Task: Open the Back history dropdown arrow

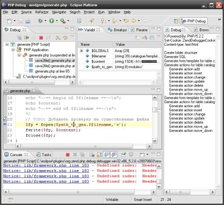Action: point(139,21)
